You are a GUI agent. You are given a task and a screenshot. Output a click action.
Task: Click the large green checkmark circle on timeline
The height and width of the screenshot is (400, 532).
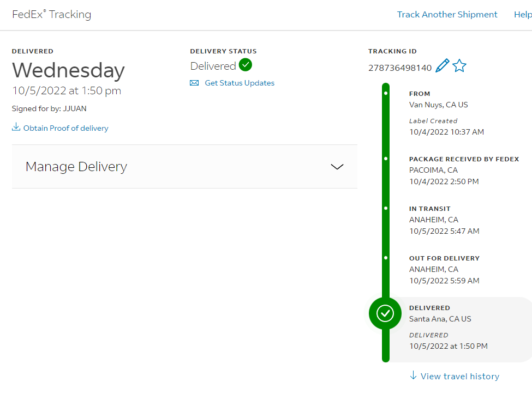[385, 313]
